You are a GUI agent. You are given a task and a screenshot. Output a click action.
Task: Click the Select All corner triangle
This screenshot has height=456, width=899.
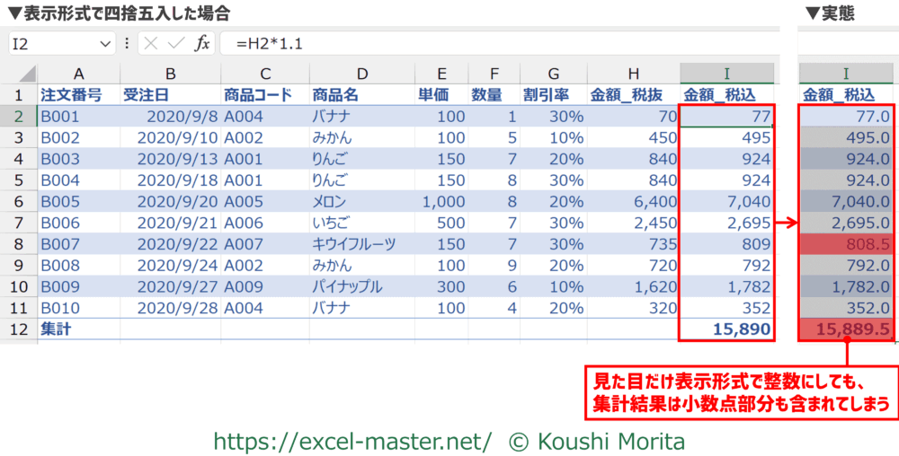[26, 74]
